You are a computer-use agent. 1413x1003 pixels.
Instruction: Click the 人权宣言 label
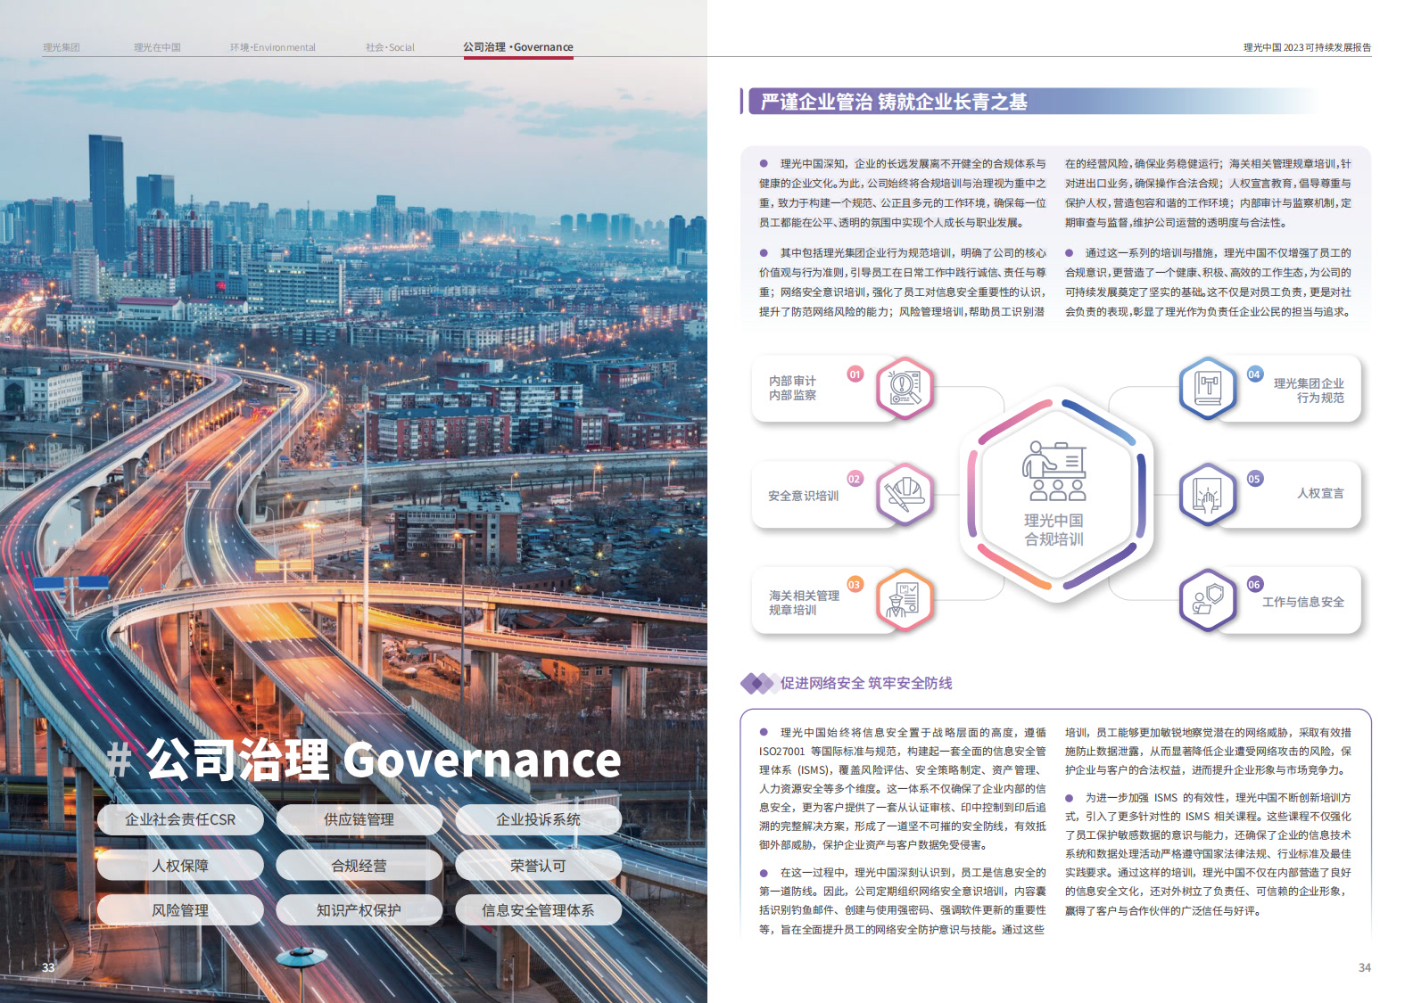tap(1320, 493)
